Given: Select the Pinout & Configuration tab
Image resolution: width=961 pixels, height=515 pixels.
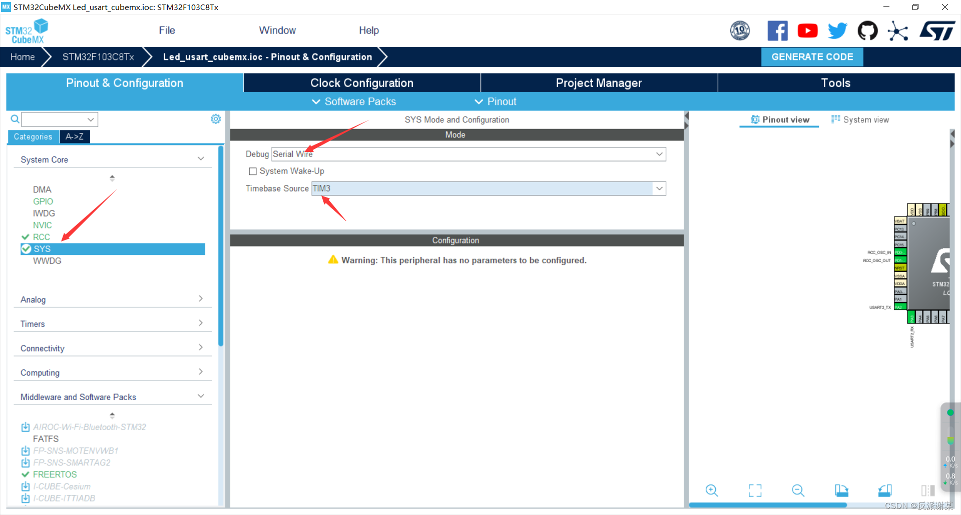Looking at the screenshot, I should click(125, 83).
